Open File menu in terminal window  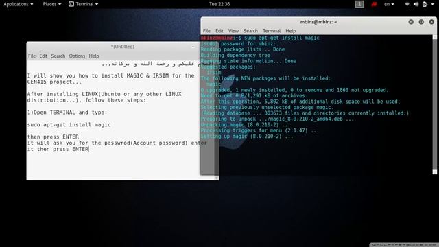[x=206, y=31]
